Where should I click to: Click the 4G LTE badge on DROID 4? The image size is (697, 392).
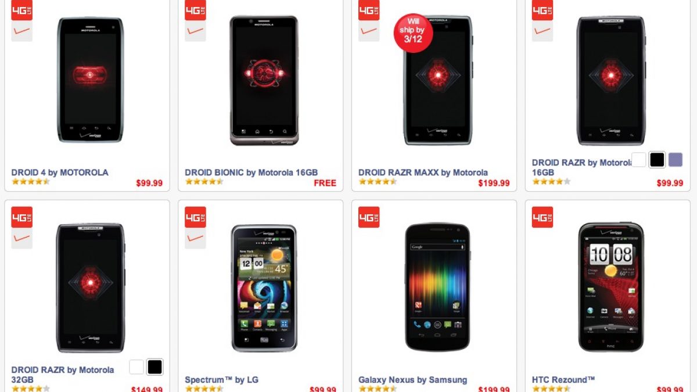[x=21, y=10]
